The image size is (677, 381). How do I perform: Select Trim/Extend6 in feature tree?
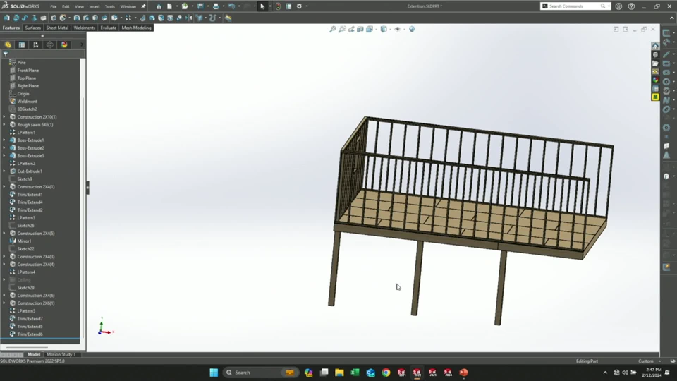(x=30, y=334)
